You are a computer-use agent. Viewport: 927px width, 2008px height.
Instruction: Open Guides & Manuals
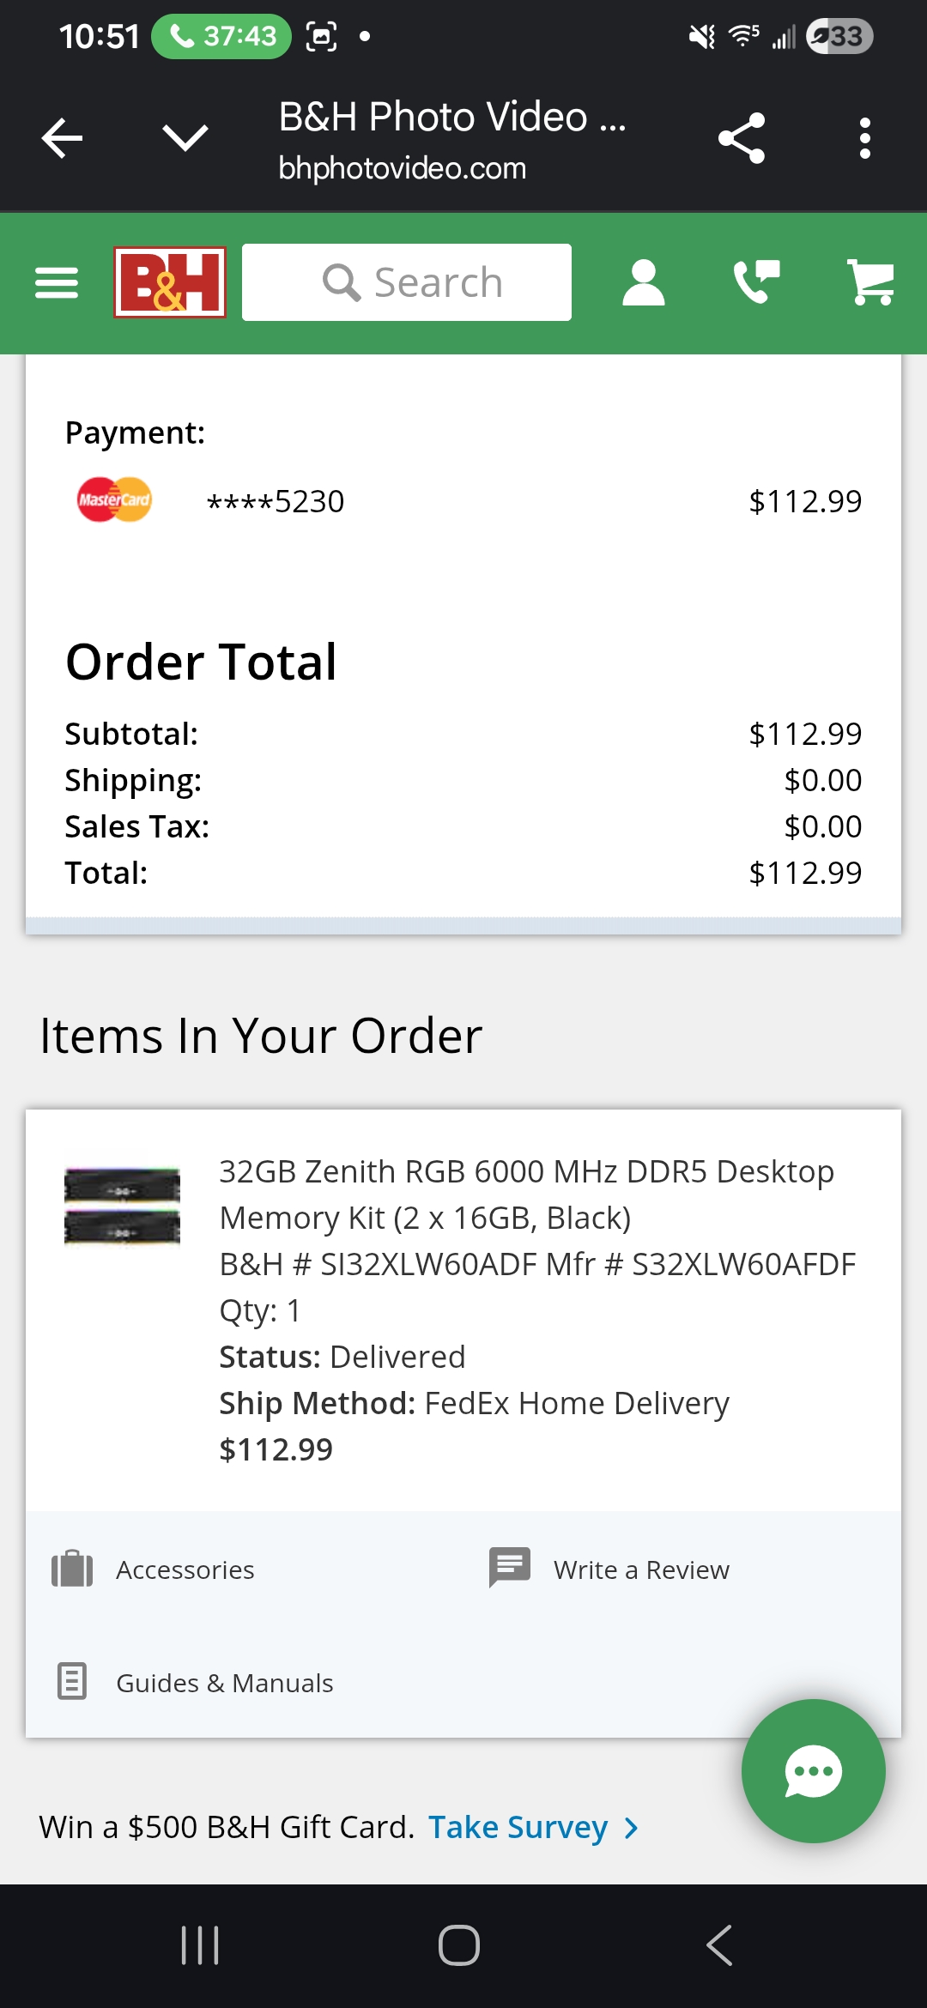(x=224, y=1683)
